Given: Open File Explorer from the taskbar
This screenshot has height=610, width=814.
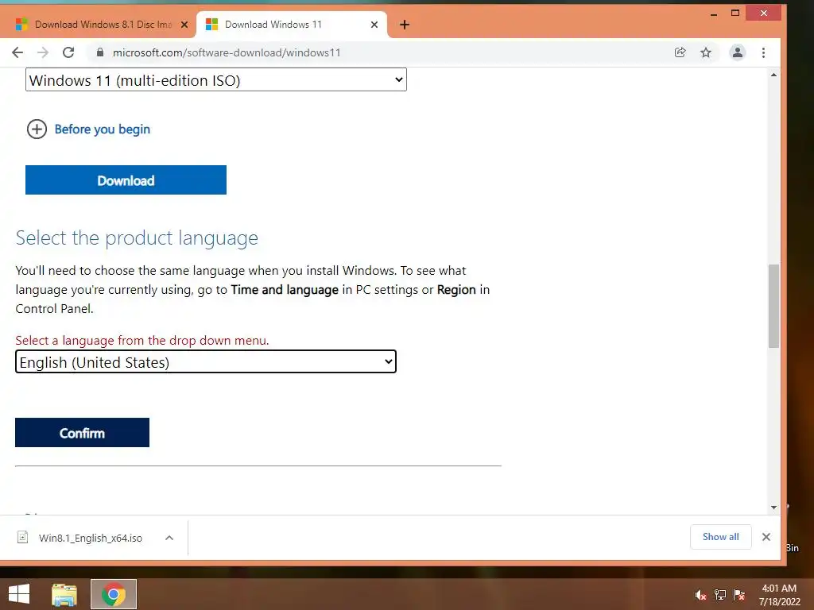Looking at the screenshot, I should tap(64, 594).
